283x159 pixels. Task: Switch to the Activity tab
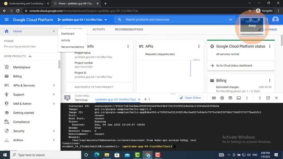coord(99,30)
